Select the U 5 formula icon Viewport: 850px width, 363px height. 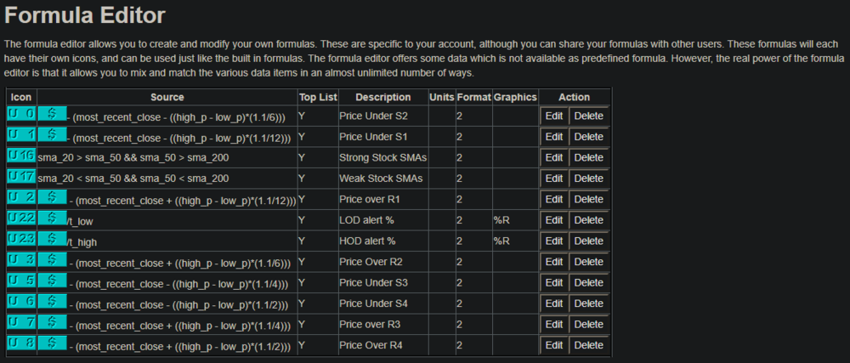pyautogui.click(x=21, y=281)
